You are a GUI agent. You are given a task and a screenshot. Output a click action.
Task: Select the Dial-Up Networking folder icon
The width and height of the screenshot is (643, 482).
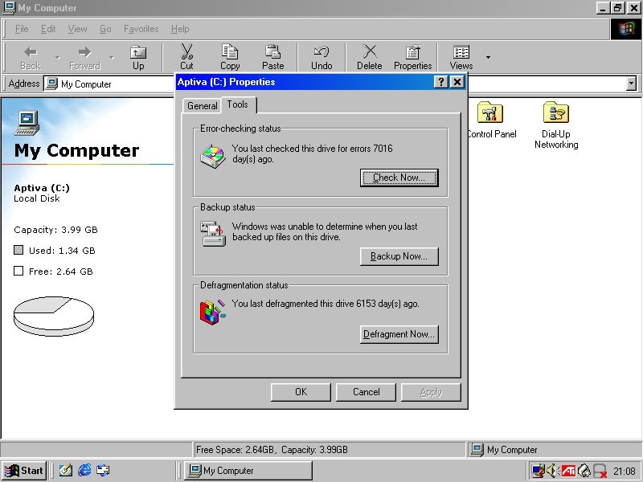[556, 112]
